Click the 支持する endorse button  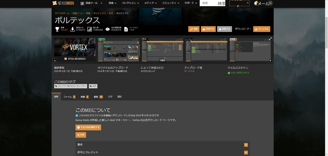tap(208, 29)
